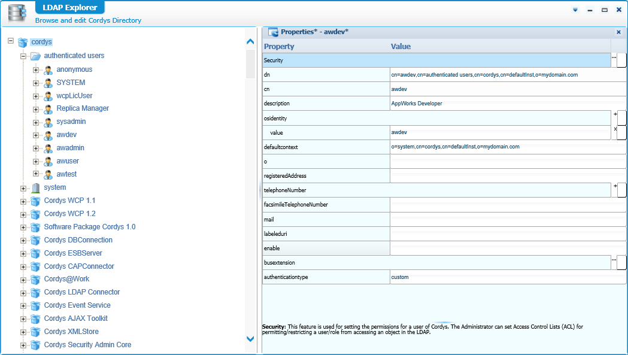Click the enable property label
This screenshot has width=628, height=355.
pos(272,248)
